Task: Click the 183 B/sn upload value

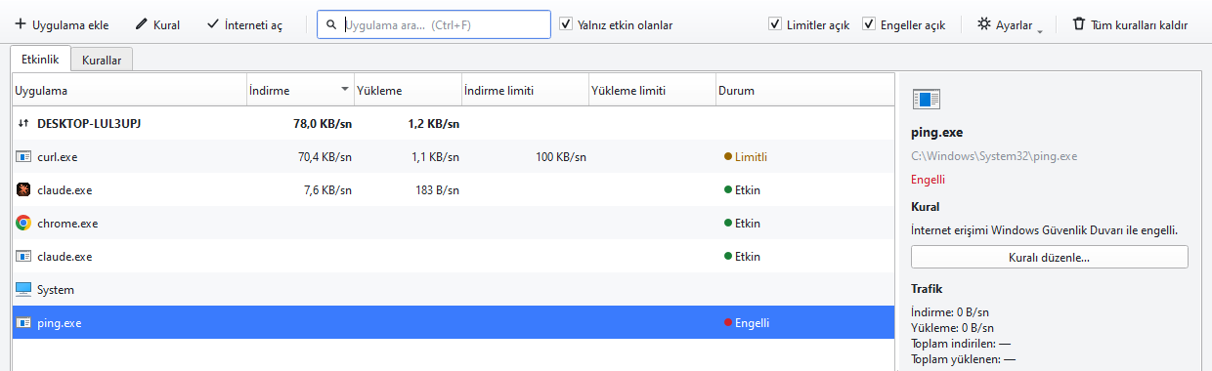Action: [x=437, y=190]
